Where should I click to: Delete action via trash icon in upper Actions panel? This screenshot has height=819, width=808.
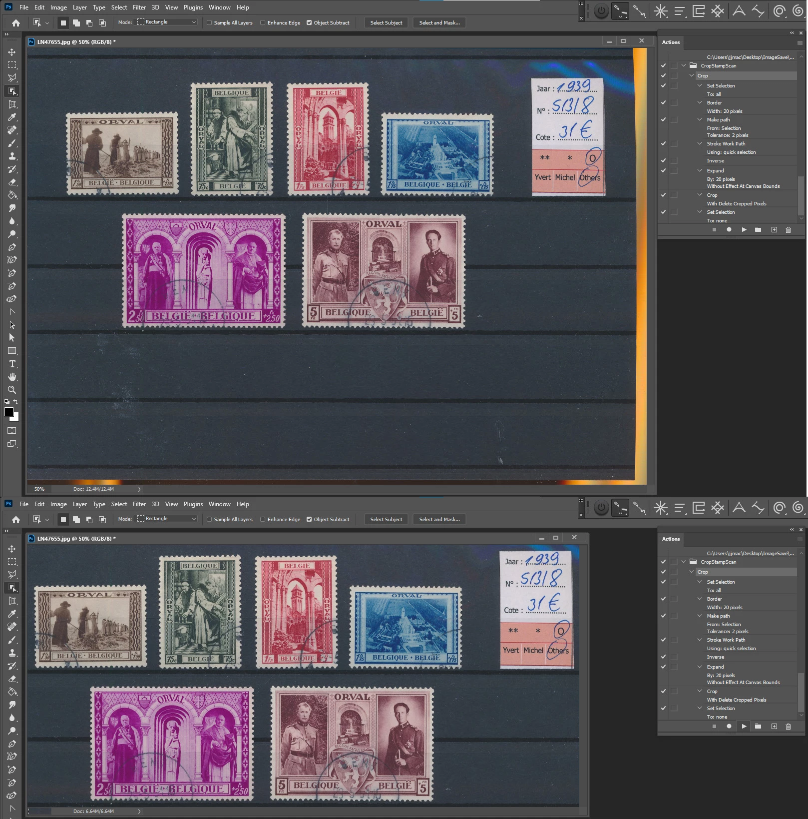coord(788,230)
